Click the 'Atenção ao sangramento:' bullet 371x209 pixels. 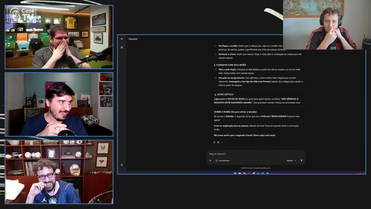pos(232,78)
